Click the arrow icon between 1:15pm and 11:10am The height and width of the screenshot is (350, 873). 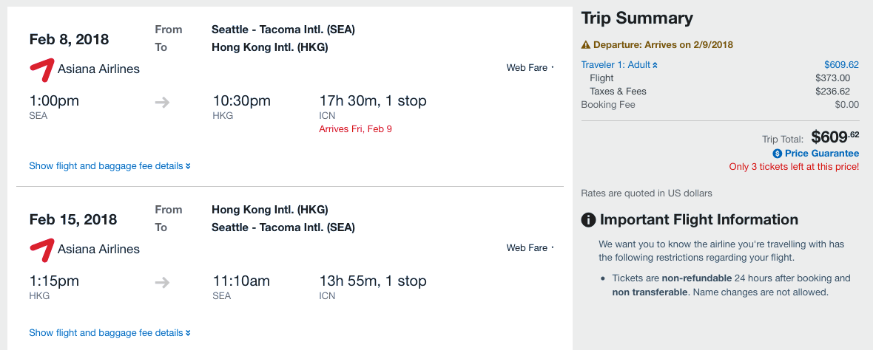162,282
